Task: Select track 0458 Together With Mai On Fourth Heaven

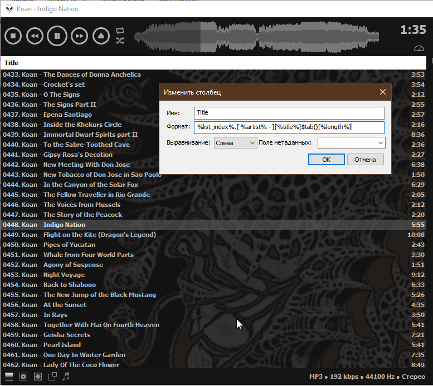Action: point(213,325)
